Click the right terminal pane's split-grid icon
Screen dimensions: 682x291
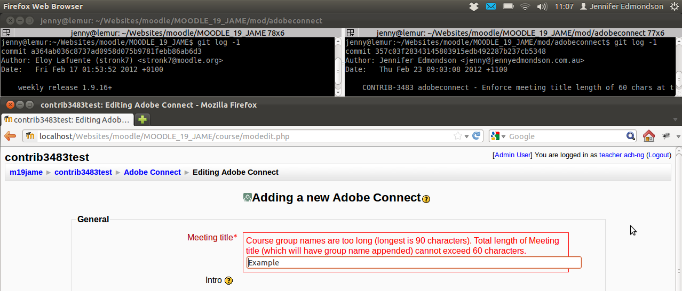(x=350, y=33)
